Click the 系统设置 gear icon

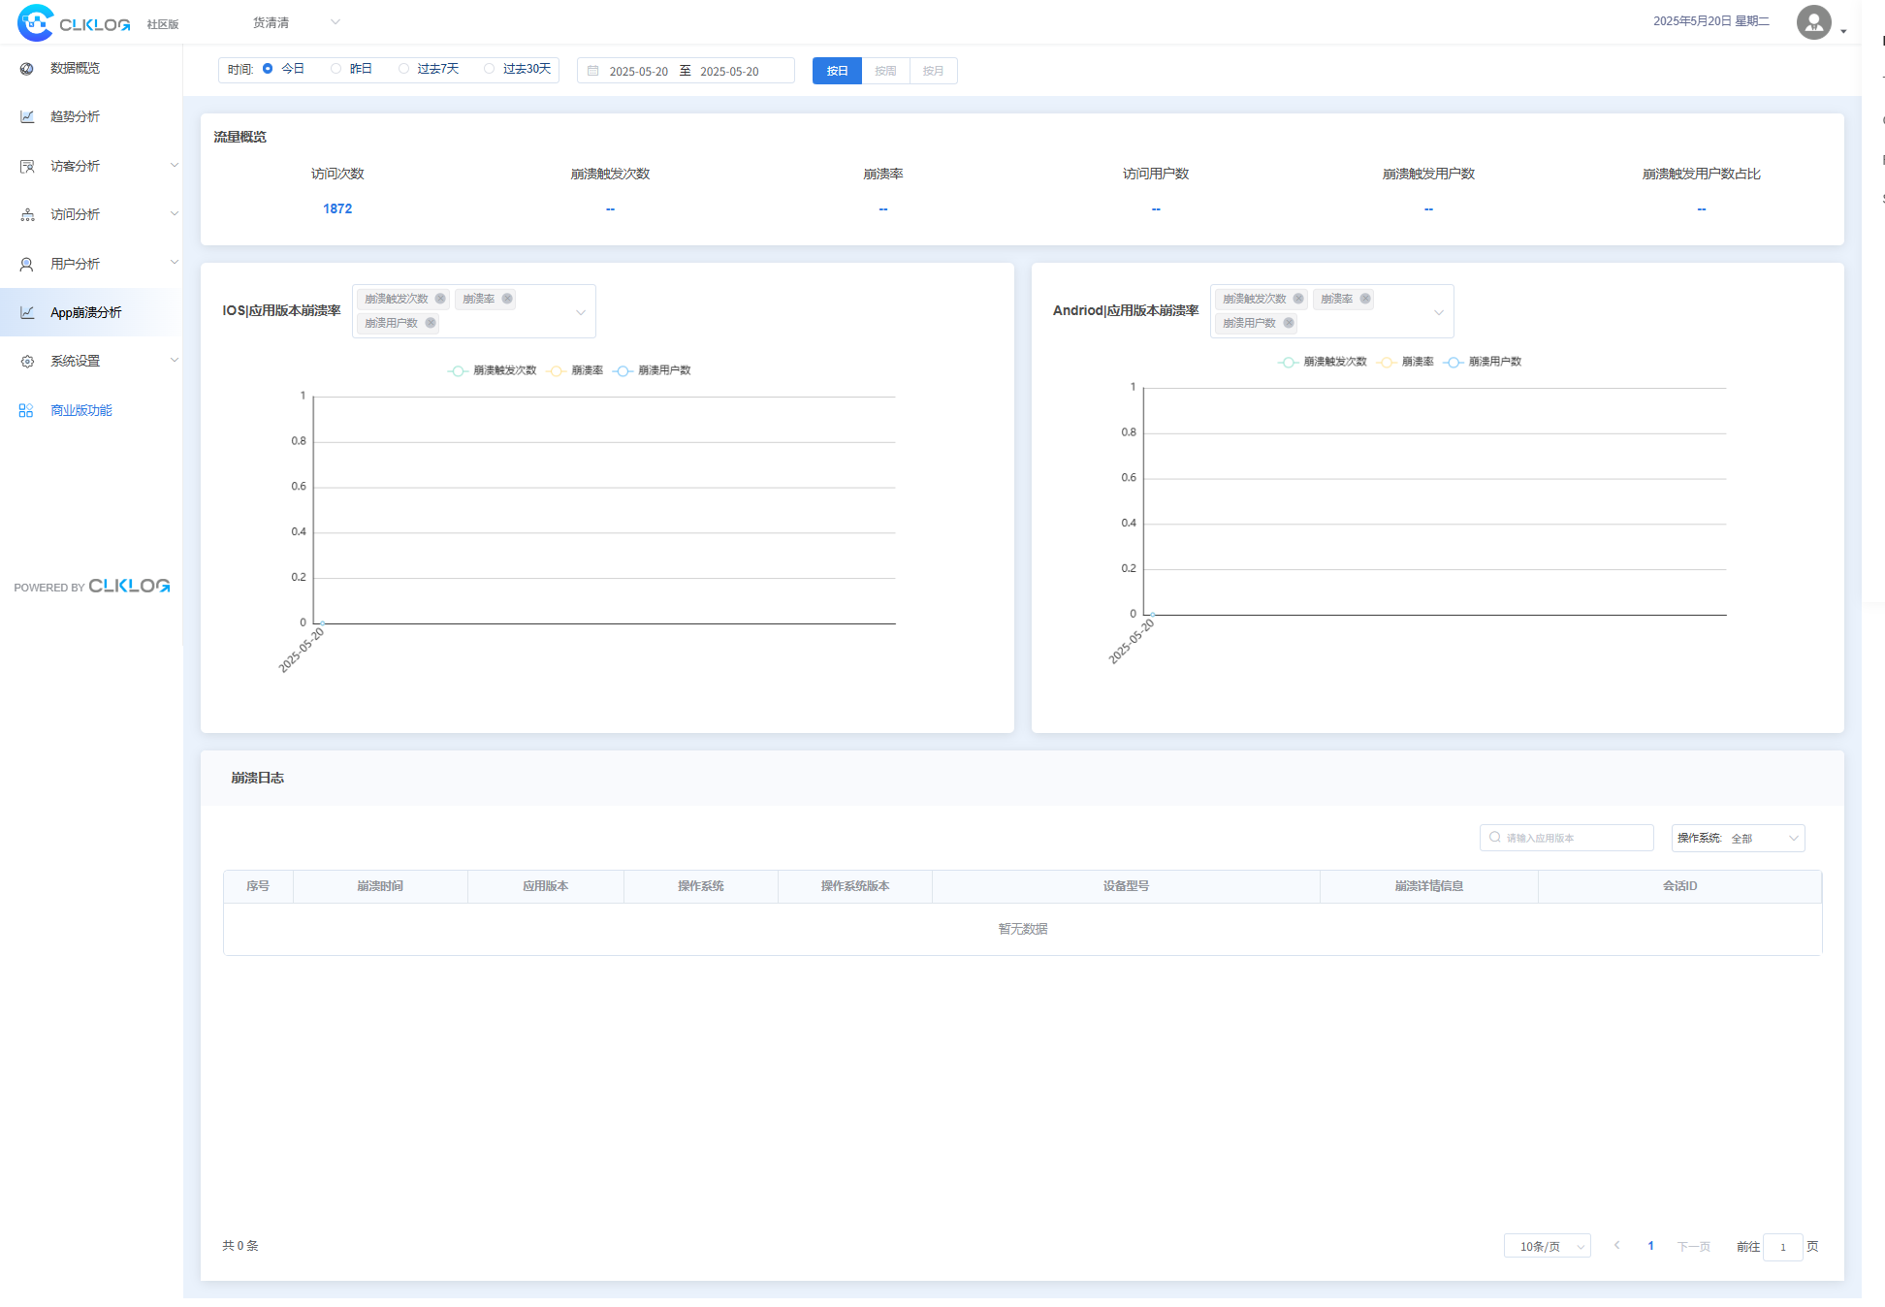[27, 362]
